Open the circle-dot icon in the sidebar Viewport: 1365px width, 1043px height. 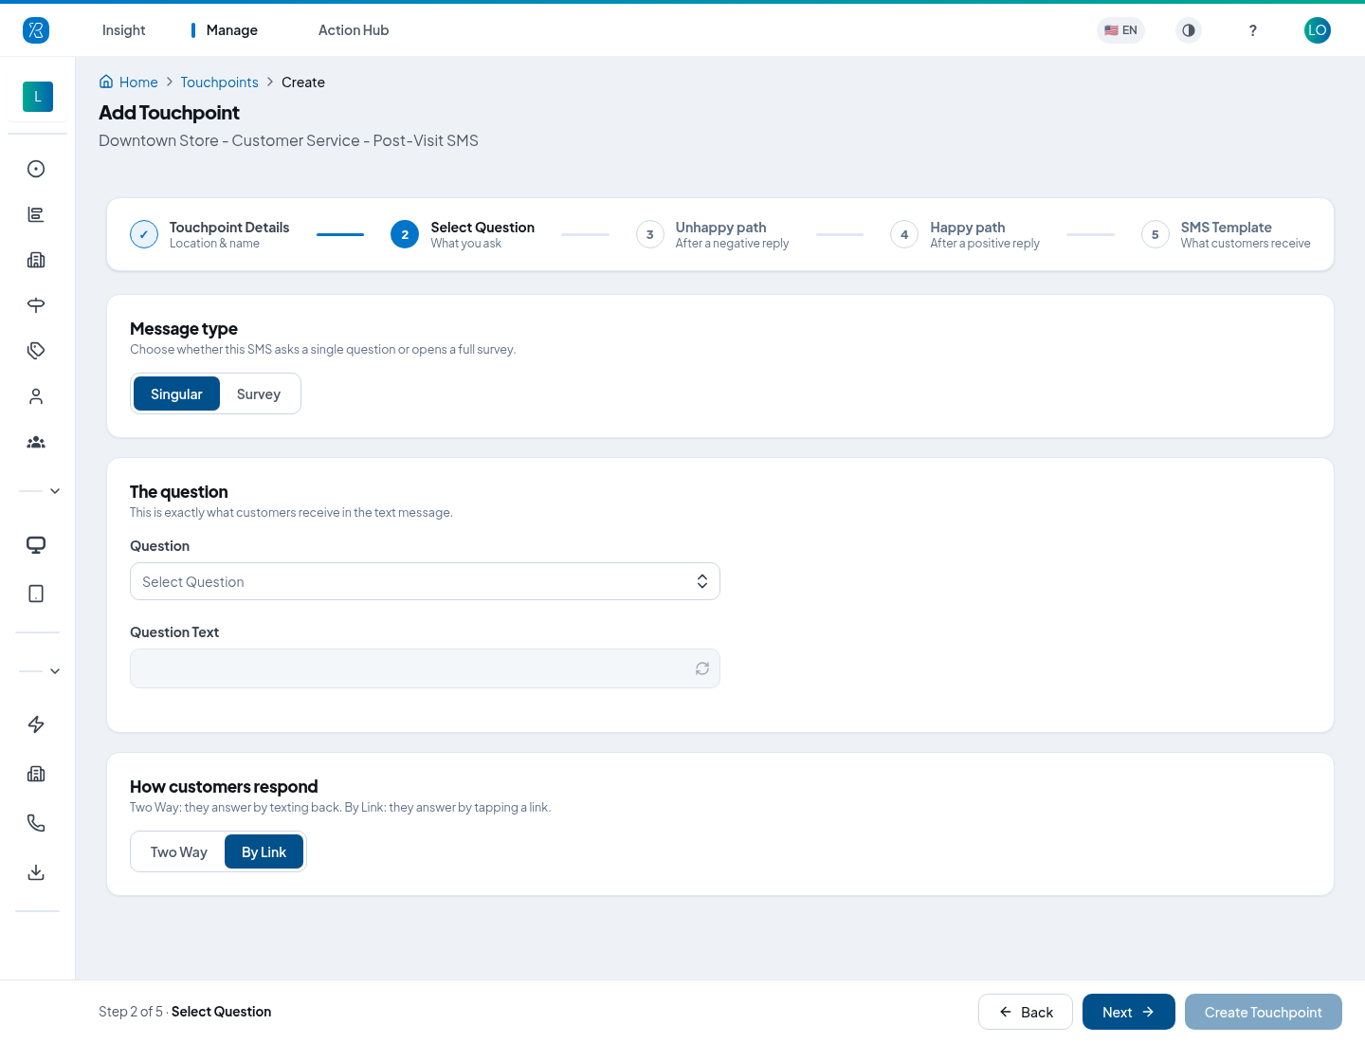click(x=36, y=169)
